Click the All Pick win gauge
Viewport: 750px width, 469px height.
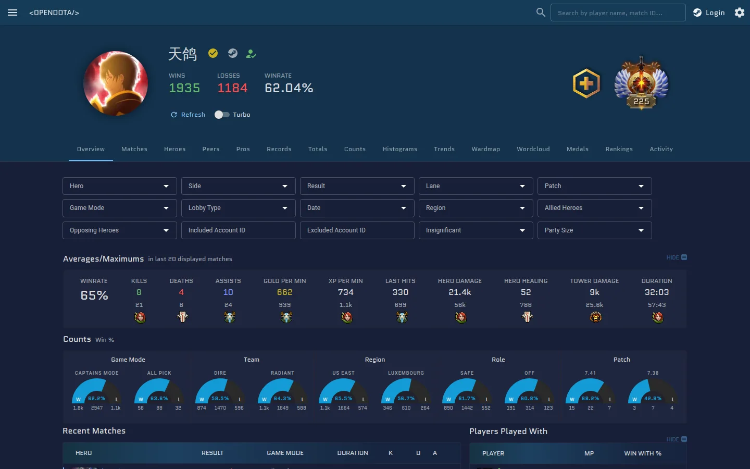point(159,391)
